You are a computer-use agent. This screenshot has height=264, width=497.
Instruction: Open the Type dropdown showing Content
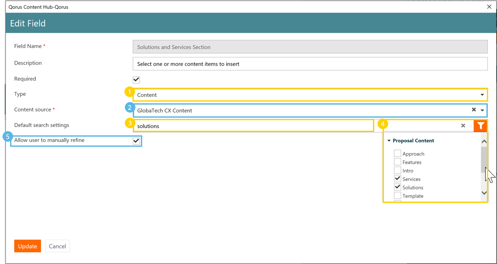[310, 95]
